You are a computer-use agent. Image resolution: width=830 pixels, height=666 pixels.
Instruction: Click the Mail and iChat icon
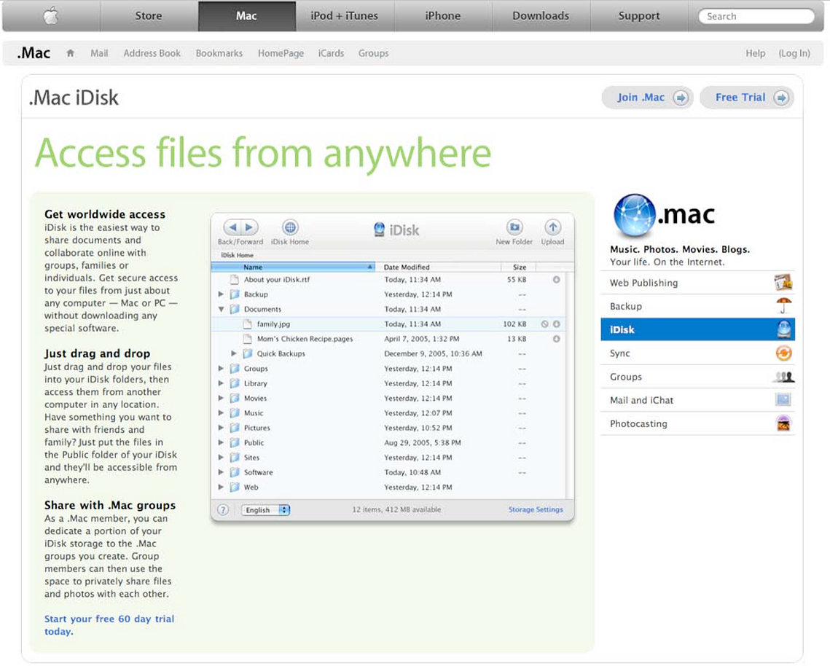tap(783, 400)
